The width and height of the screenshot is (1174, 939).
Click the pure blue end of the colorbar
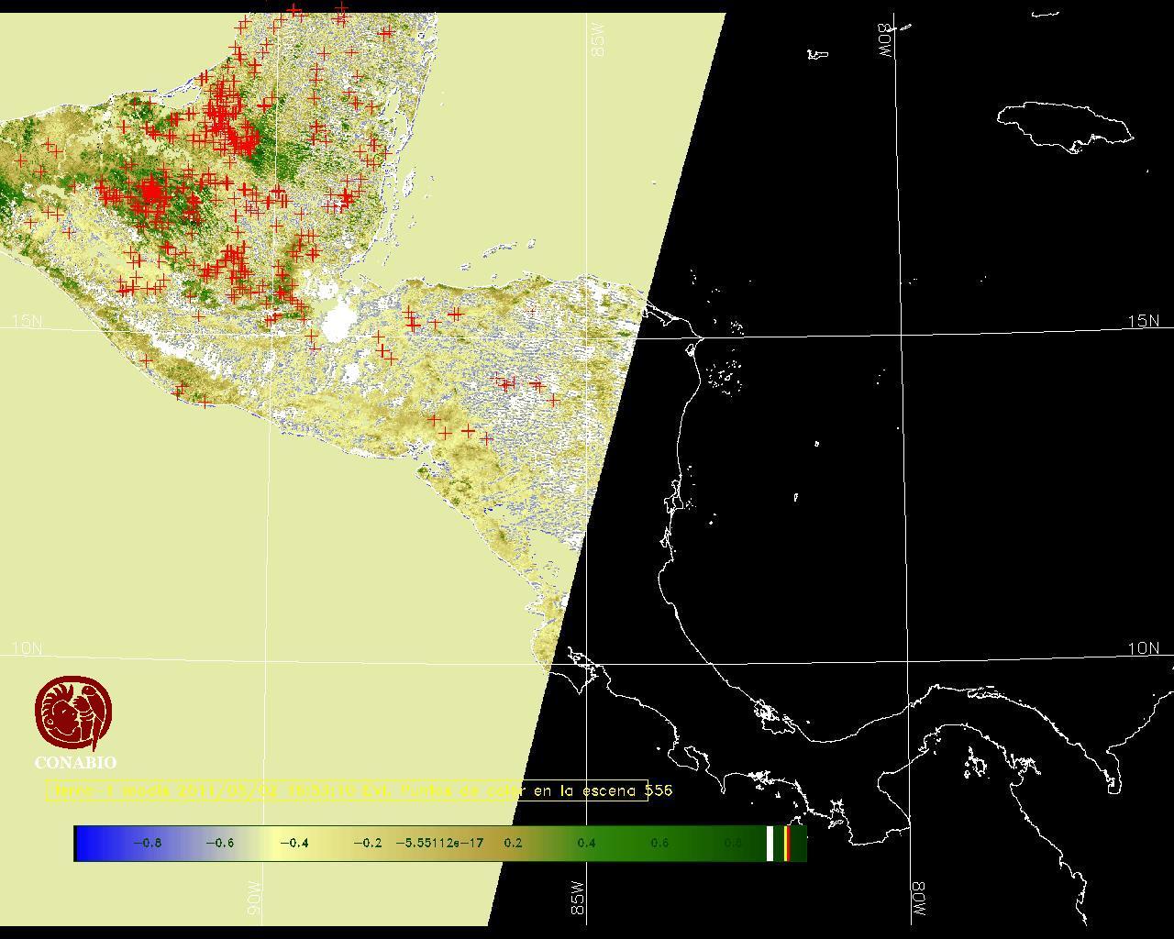(x=84, y=843)
